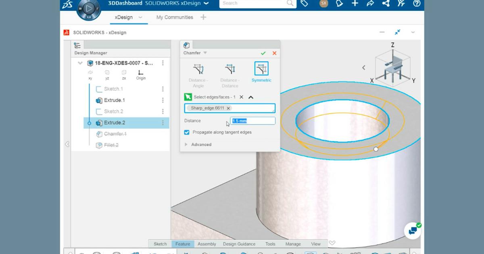The image size is (484, 254).
Task: Choose the Distance-Distance chamfer option
Action: click(230, 69)
